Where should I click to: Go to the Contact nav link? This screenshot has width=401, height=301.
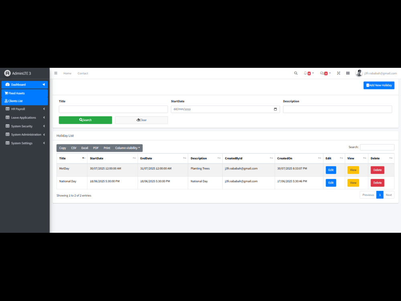83,73
